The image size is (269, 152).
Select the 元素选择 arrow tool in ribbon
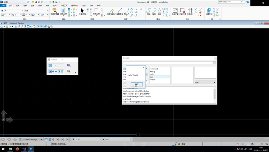pyautogui.click(x=82, y=11)
